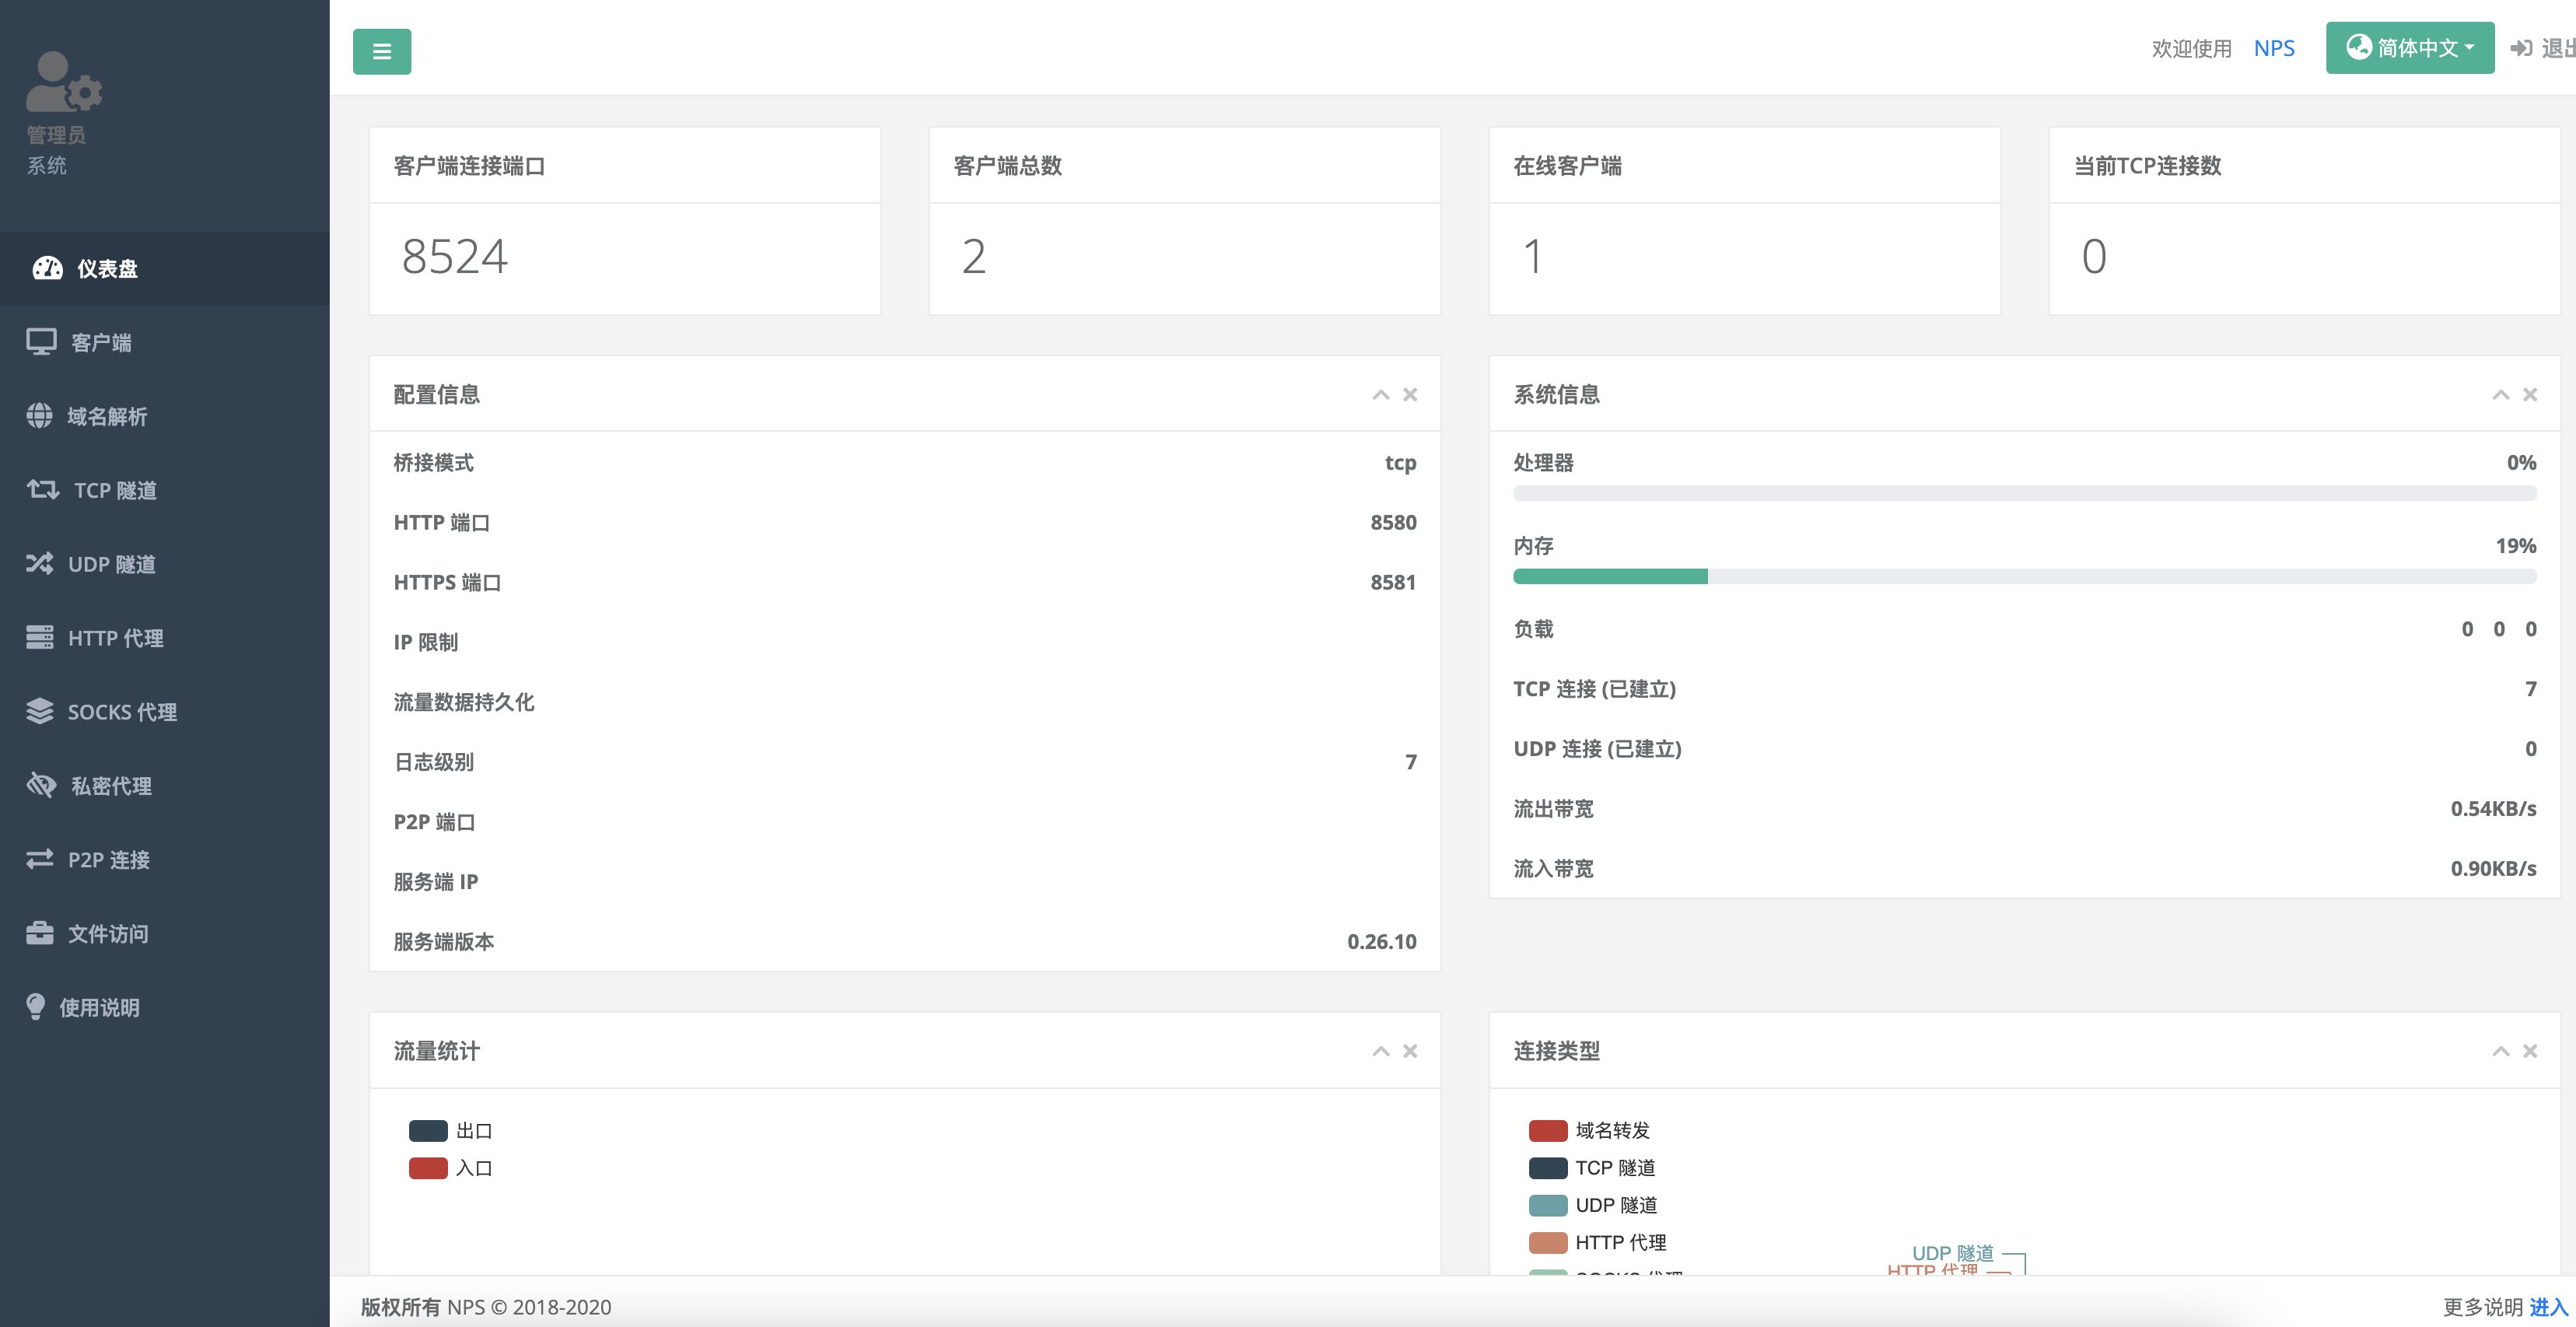The width and height of the screenshot is (2576, 1327).
Task: Open 文件访问 in the sidebar
Action: pos(107,933)
